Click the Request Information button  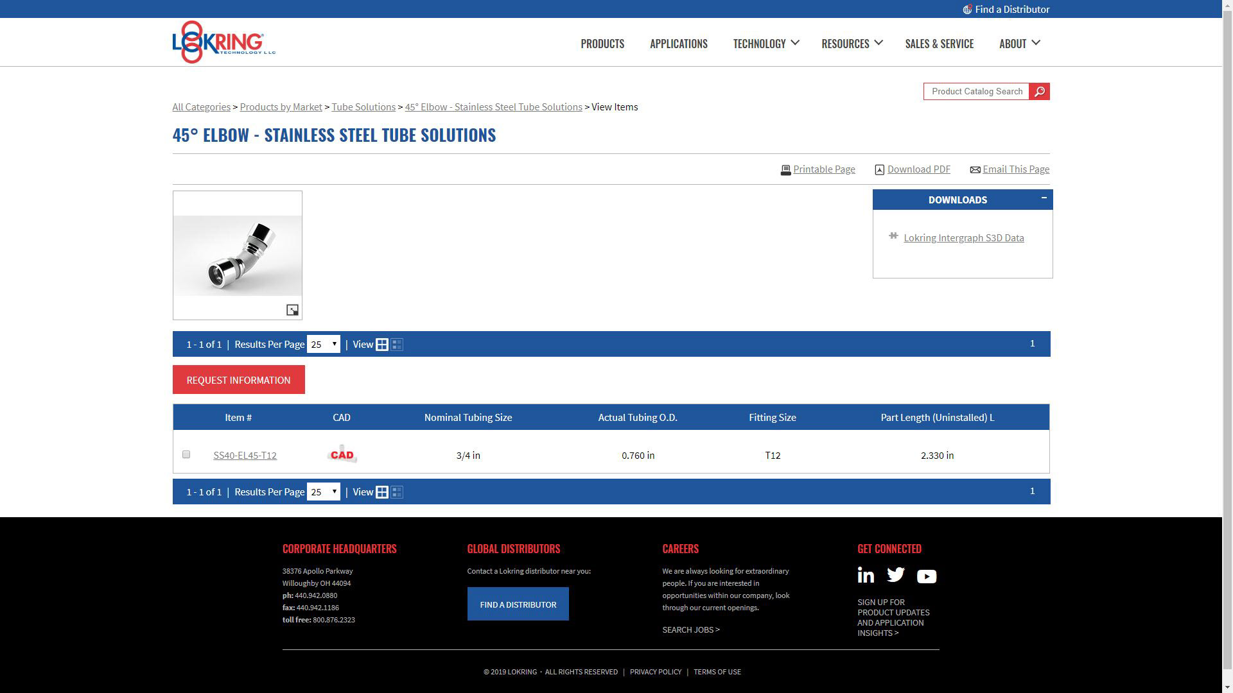tap(238, 380)
